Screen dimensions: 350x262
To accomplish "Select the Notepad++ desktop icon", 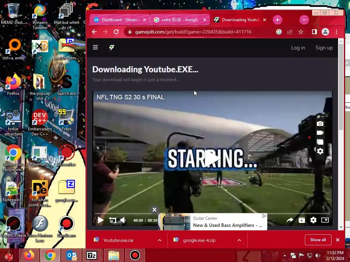I will (13, 191).
